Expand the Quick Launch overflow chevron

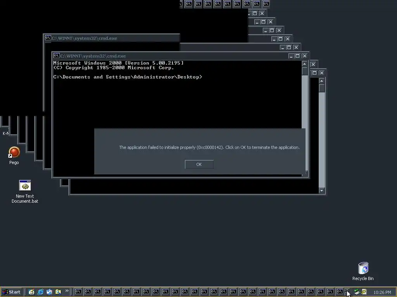[67, 291]
